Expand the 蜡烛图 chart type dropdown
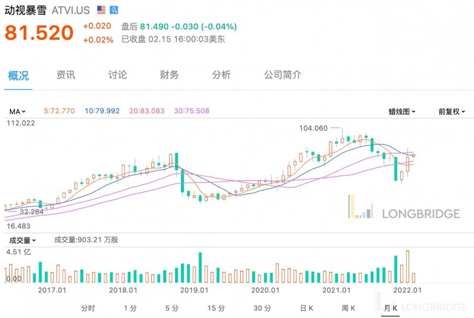Image resolution: width=474 pixels, height=318 pixels. point(402,111)
